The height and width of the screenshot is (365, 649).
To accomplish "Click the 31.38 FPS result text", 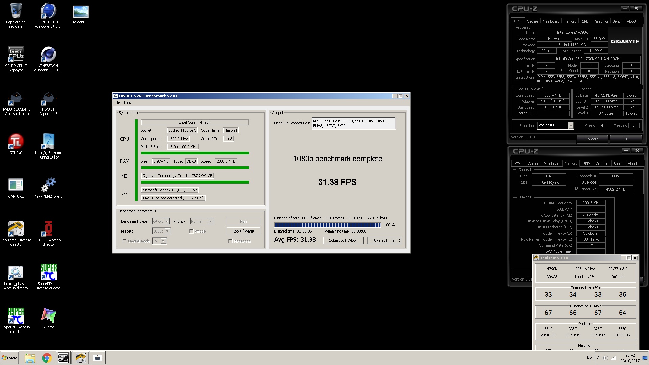I will (x=337, y=182).
